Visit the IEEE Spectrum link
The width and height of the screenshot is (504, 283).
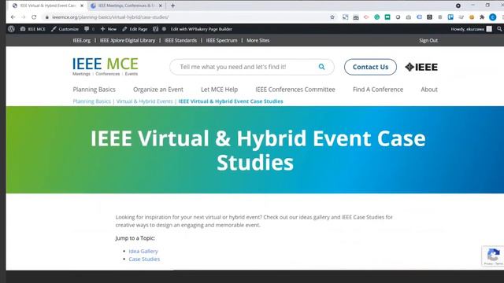[221, 40]
